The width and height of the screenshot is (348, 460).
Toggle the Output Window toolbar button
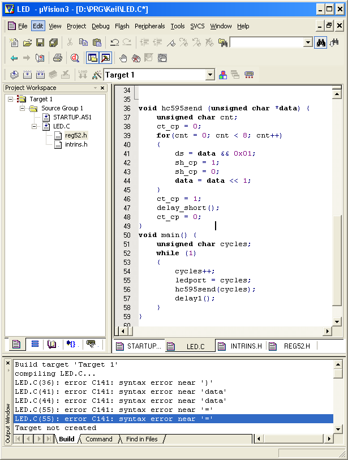tap(105, 58)
